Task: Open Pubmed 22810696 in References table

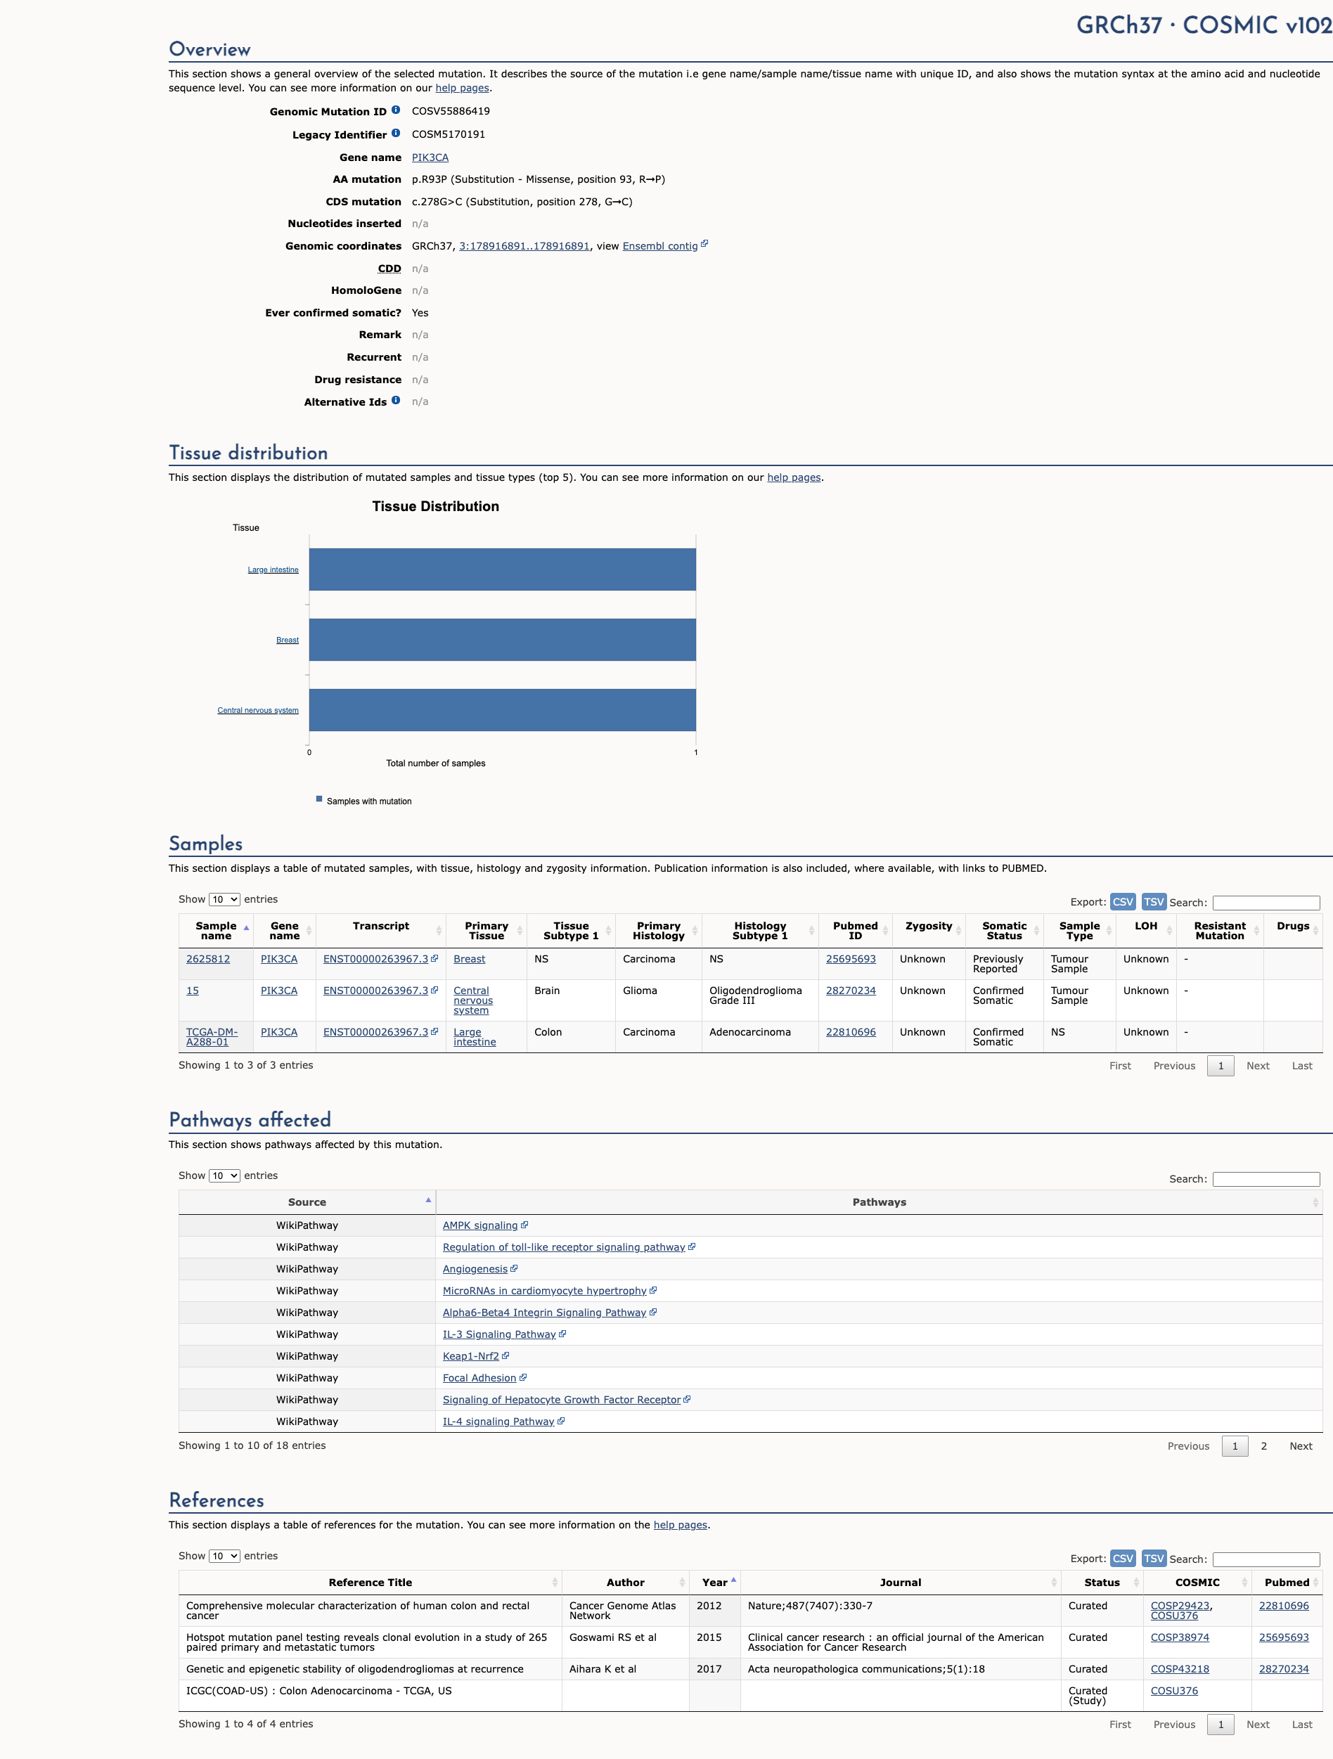Action: pos(1283,1606)
